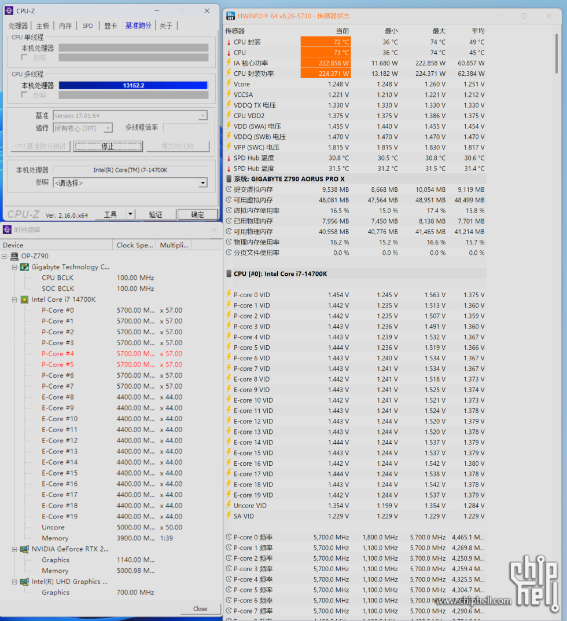Open the 关于 tab in CPU-Z
The width and height of the screenshot is (567, 621).
click(x=166, y=25)
